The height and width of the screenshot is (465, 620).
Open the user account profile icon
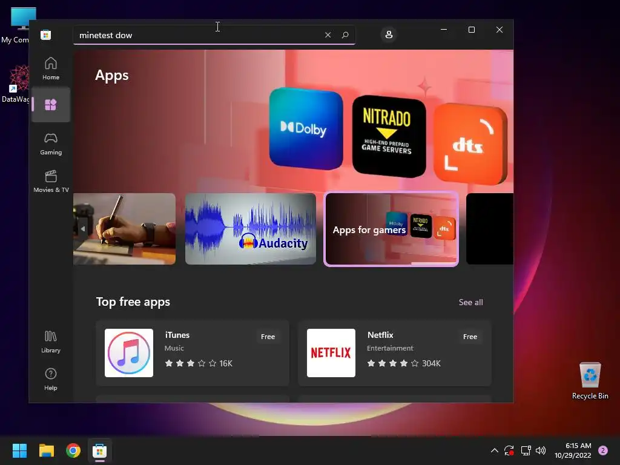pos(389,35)
